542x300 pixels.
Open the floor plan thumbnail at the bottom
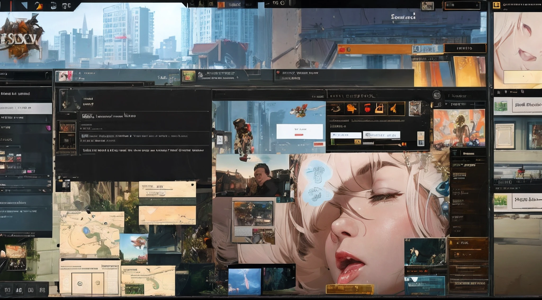90,277
